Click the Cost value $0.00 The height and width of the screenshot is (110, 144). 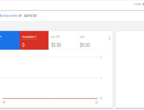85,45
